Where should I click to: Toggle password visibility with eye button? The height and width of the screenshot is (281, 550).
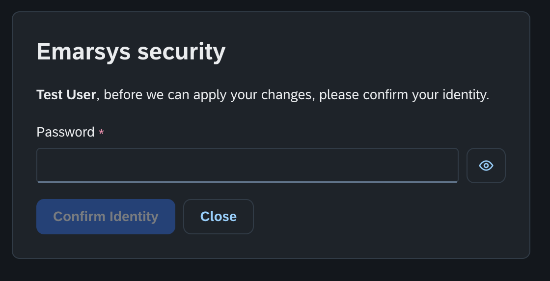(x=486, y=166)
